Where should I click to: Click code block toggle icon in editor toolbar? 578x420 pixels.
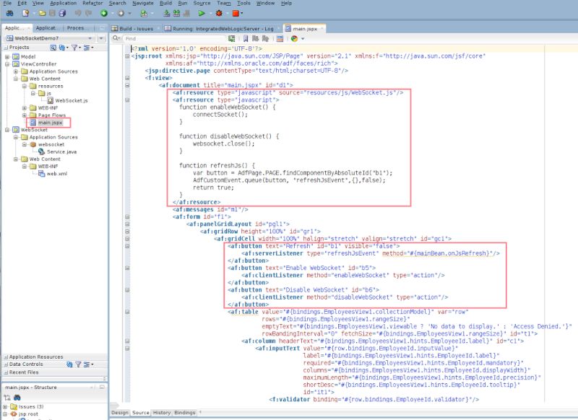point(280,38)
